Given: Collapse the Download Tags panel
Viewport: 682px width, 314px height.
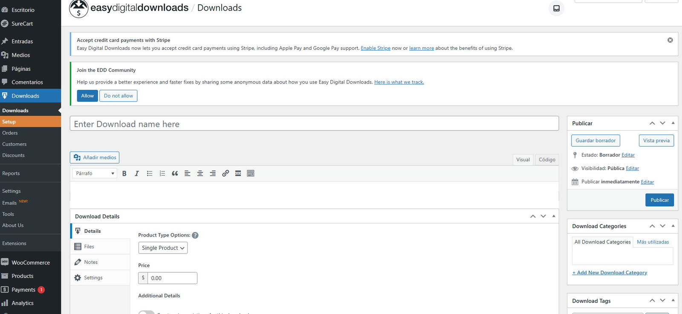Looking at the screenshot, I should pos(673,300).
